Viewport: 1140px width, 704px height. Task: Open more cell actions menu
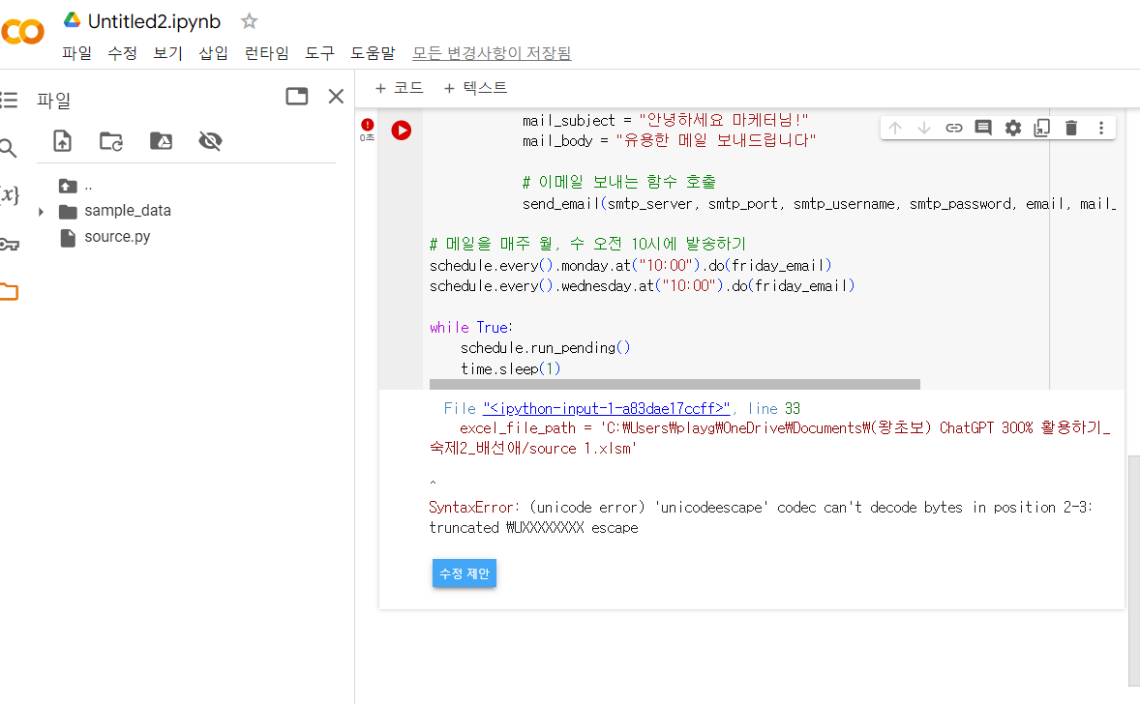1101,128
